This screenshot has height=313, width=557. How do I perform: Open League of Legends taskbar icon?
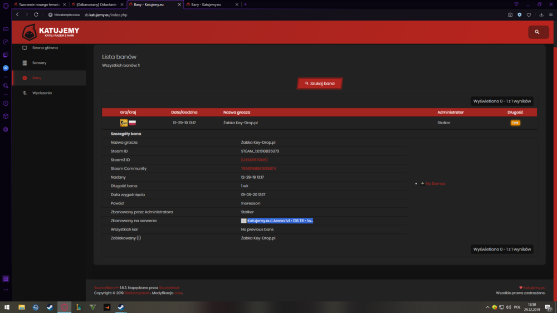point(79,307)
